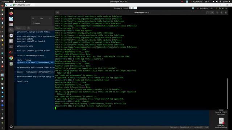Click the Ln/Col indicator in status bar
The image size is (232, 130).
click(198, 127)
